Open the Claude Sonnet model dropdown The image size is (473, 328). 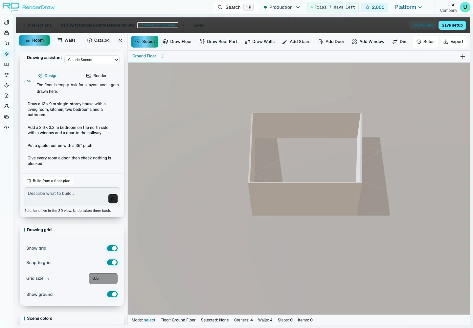click(92, 60)
